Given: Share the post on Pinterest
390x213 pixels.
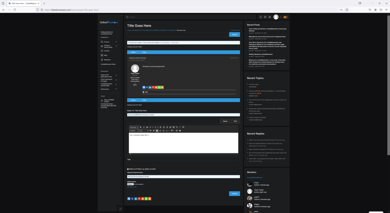Looking at the screenshot, I should [153, 87].
